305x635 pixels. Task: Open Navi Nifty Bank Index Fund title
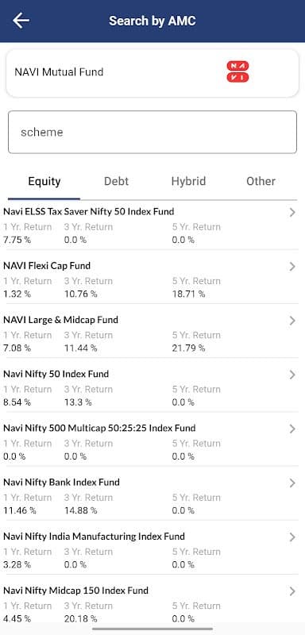pyautogui.click(x=62, y=483)
